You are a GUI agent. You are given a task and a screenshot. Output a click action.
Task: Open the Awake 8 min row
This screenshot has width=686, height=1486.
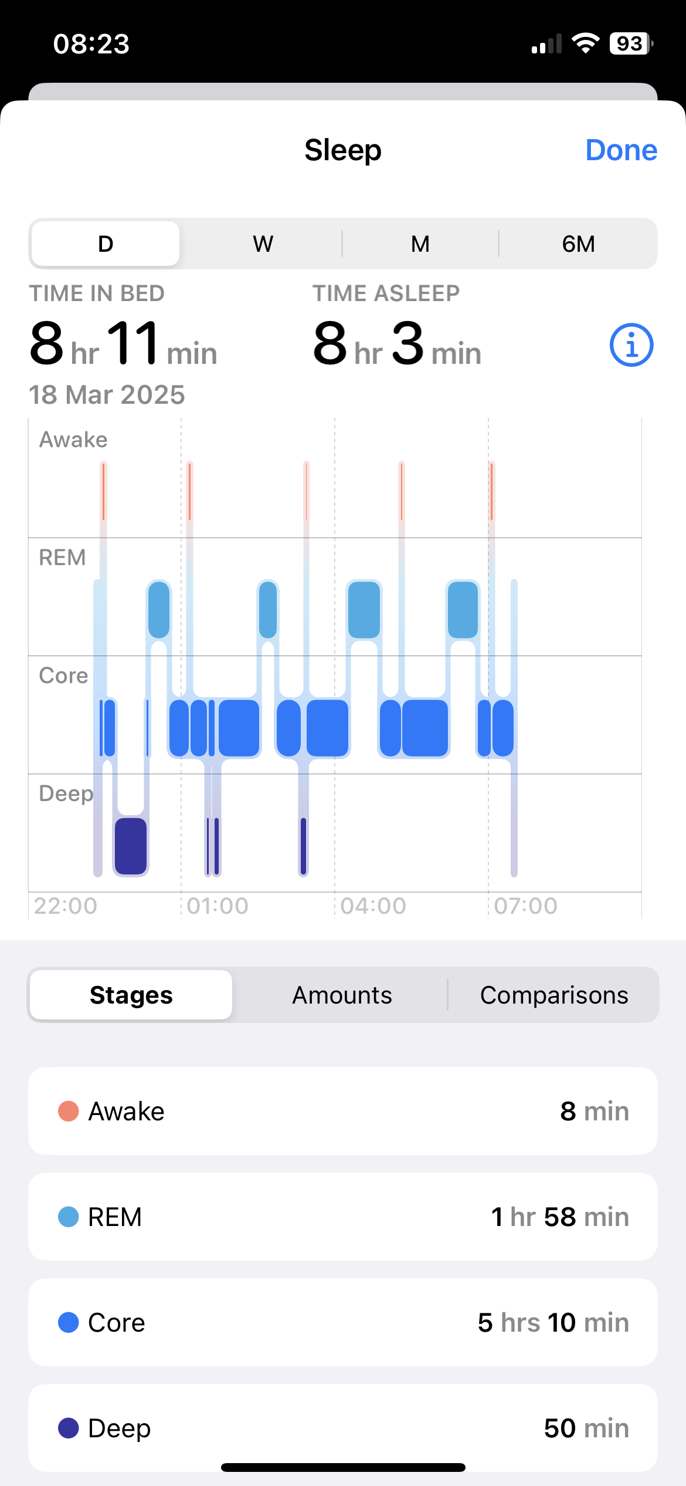[343, 1111]
